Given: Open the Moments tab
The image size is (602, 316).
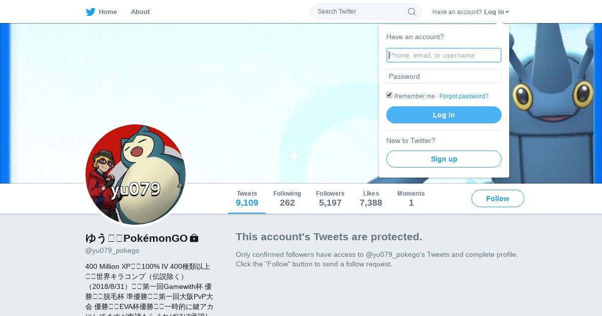Looking at the screenshot, I should [x=411, y=199].
